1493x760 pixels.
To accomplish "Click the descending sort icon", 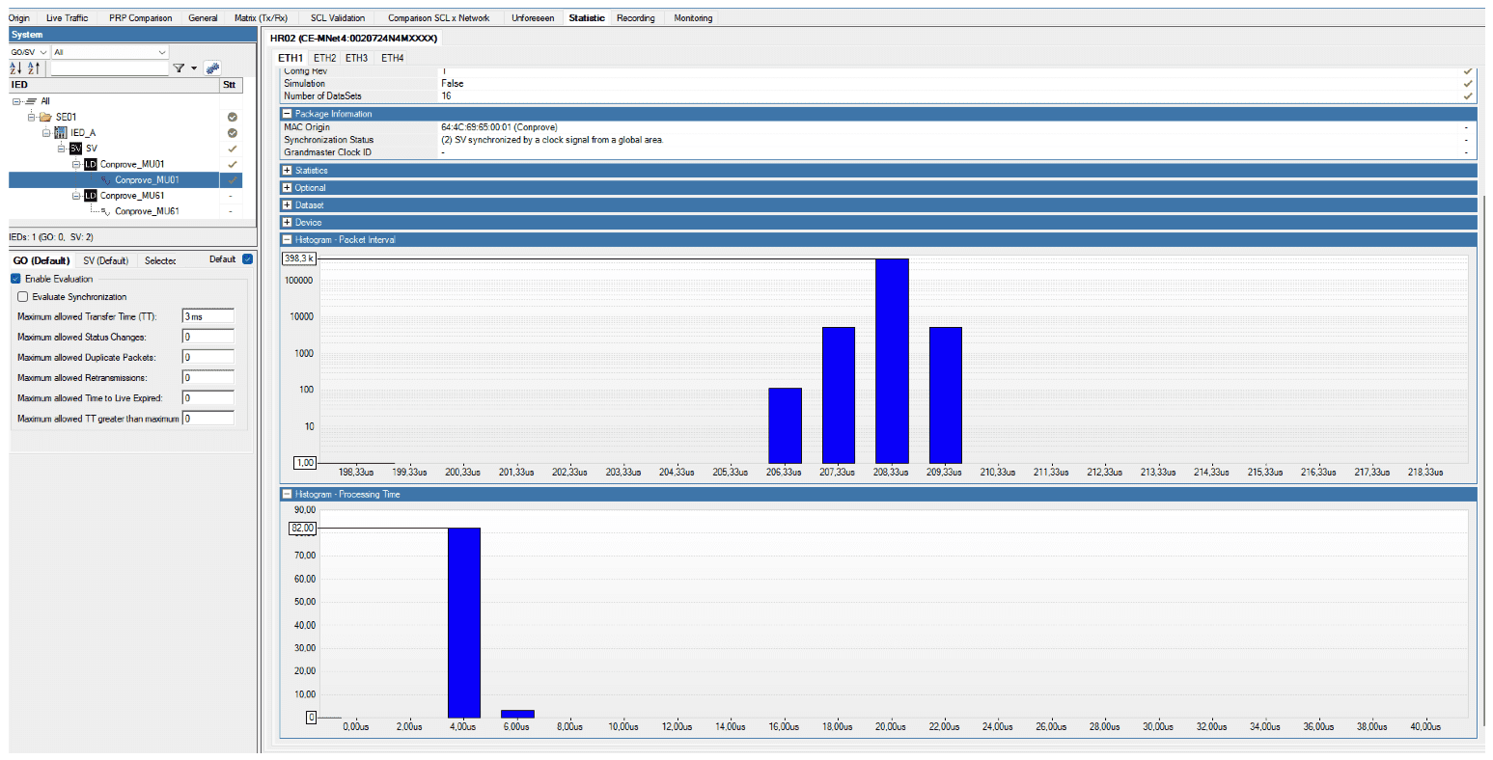I will tap(32, 68).
